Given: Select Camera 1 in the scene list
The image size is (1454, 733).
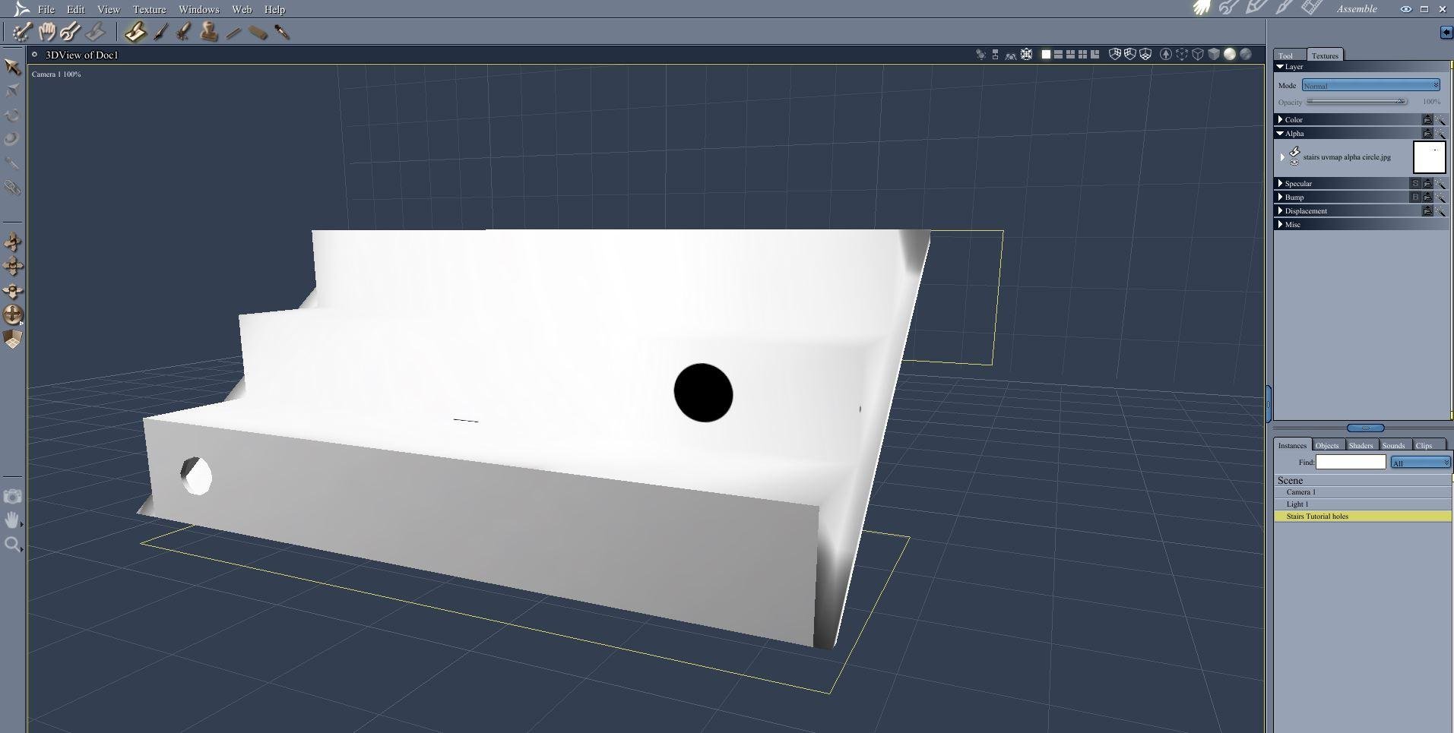Looking at the screenshot, I should pos(1363,492).
